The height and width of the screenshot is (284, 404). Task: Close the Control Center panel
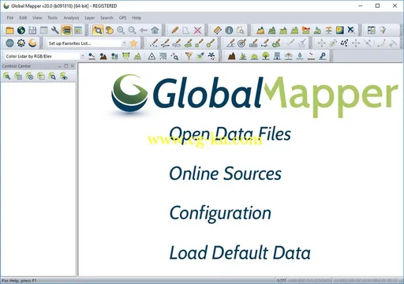[x=73, y=66]
